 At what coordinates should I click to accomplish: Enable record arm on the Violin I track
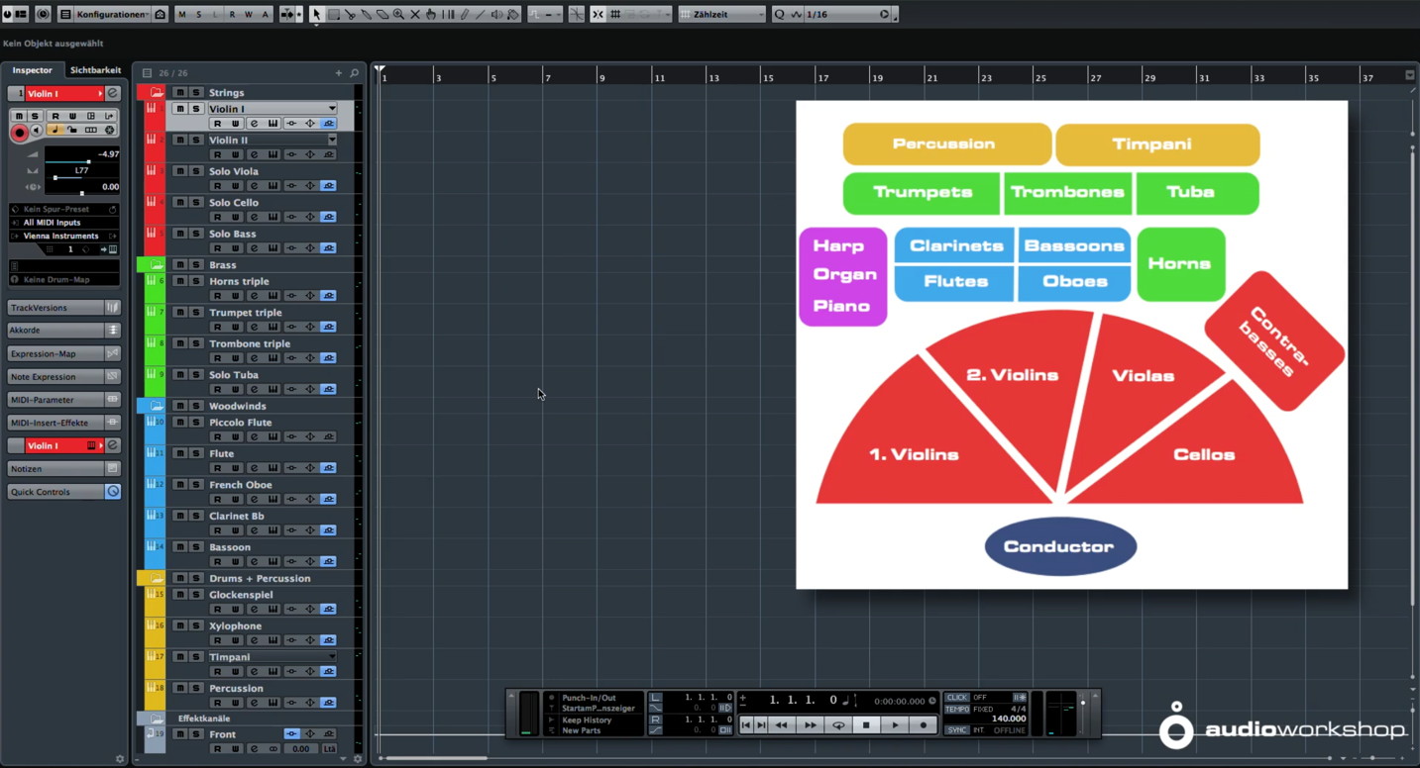19,132
